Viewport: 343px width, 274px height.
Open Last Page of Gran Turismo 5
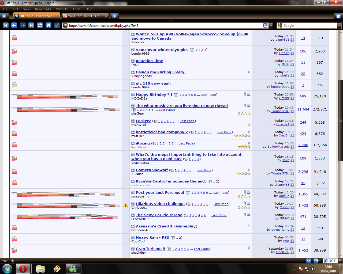201,249
